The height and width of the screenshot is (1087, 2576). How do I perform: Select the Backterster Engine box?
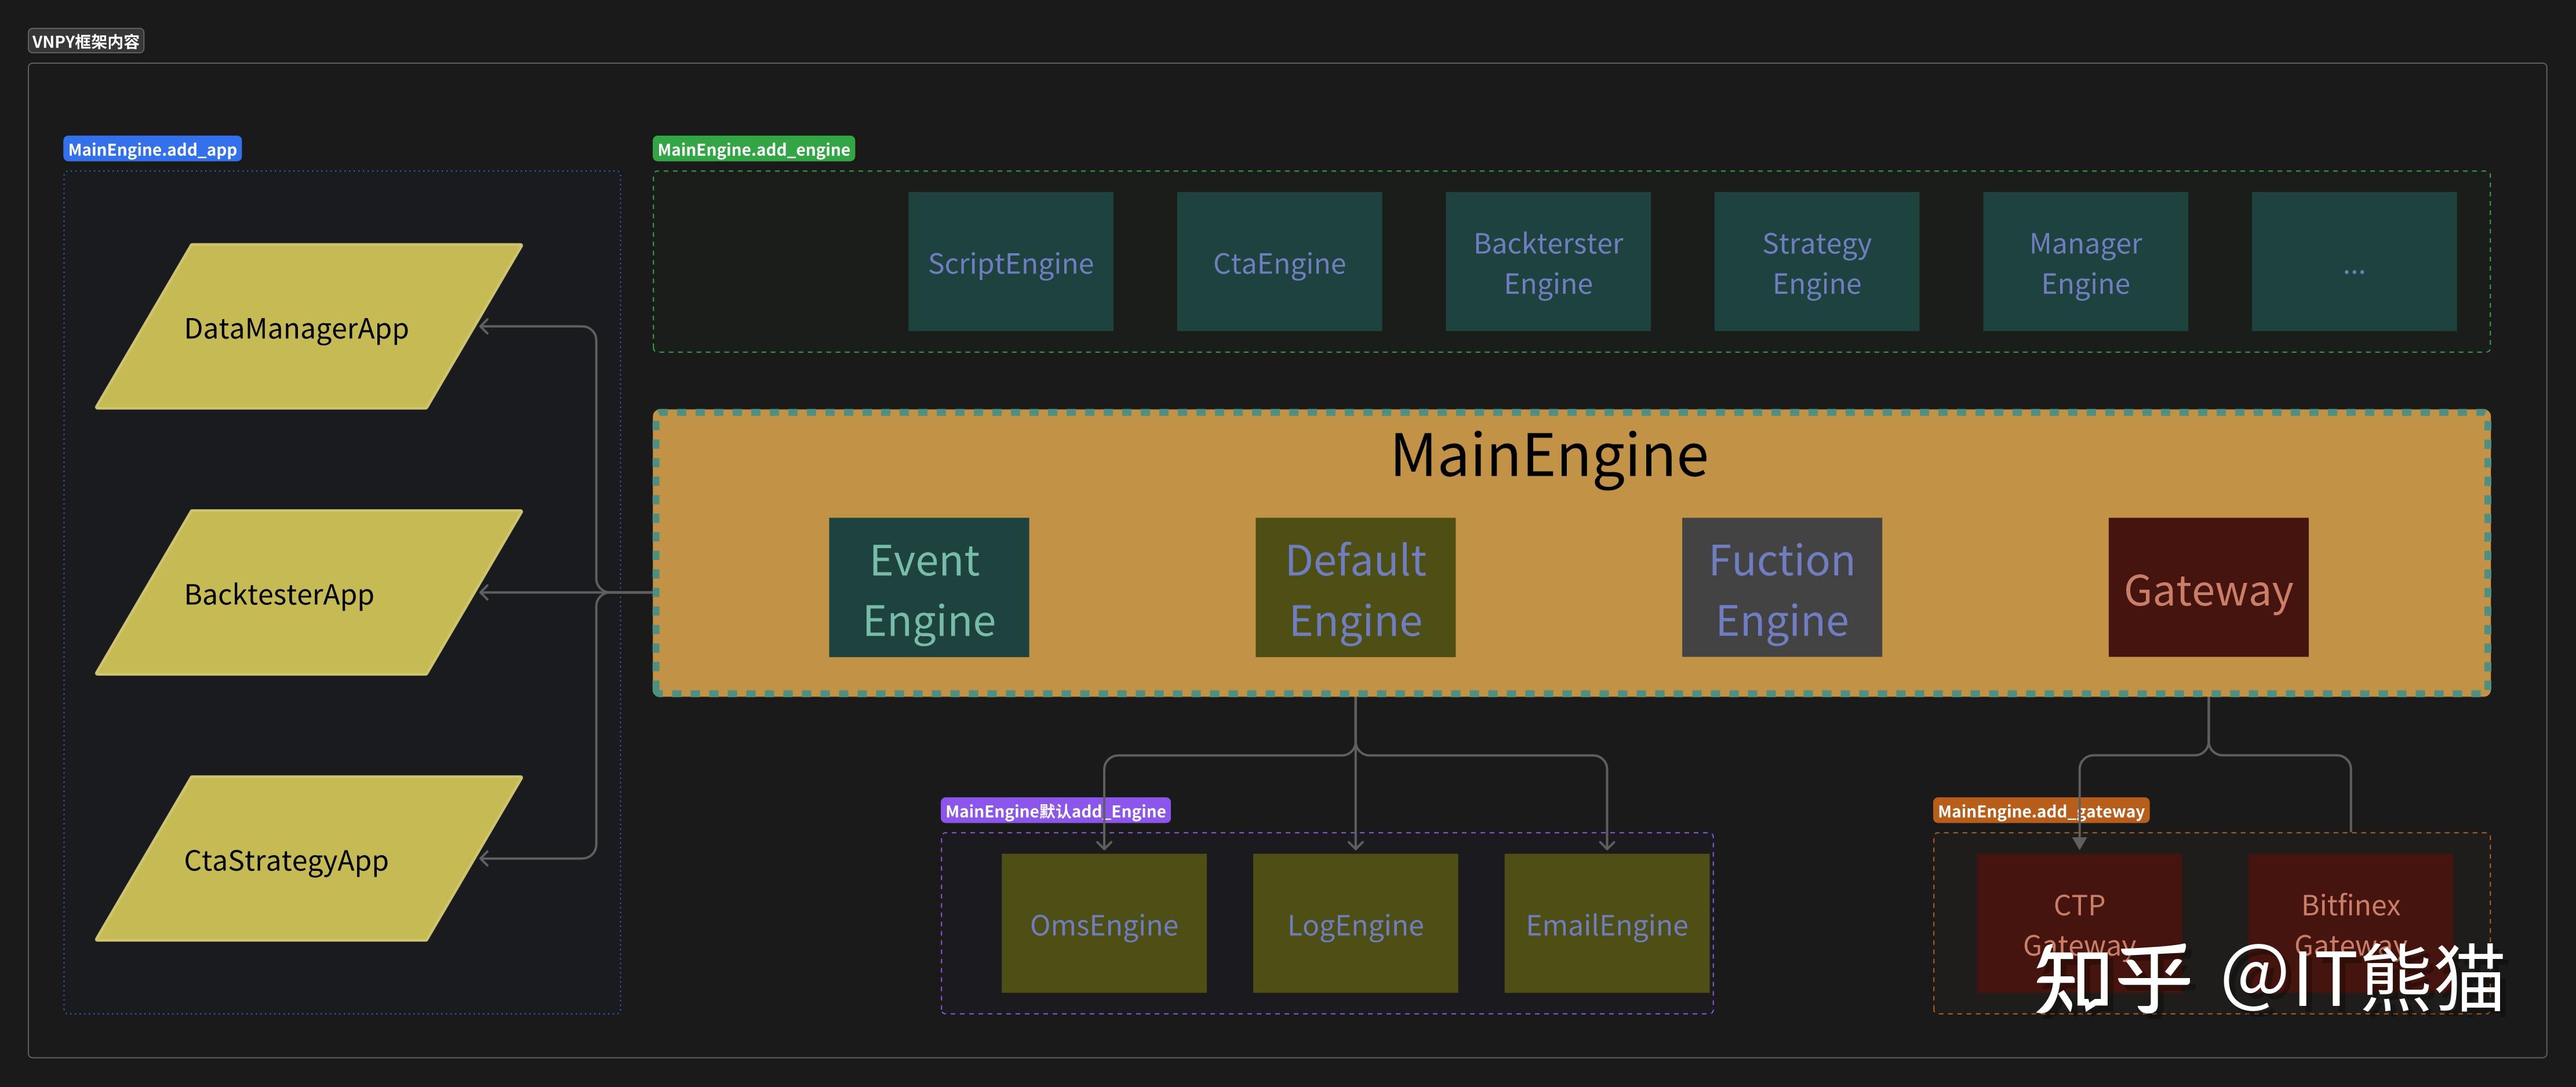click(x=1547, y=262)
